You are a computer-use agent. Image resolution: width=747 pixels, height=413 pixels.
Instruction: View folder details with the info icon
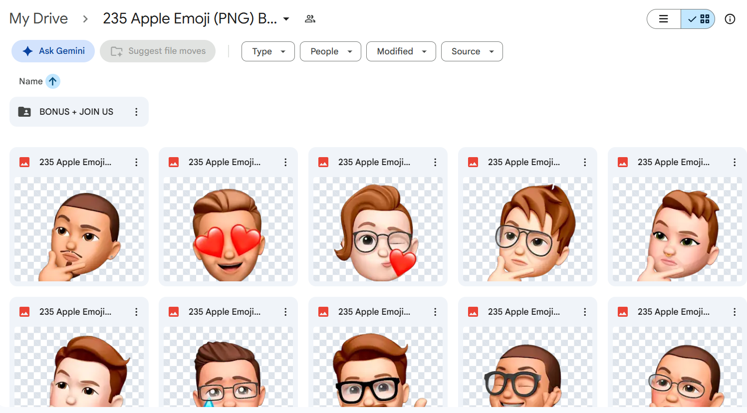(730, 19)
